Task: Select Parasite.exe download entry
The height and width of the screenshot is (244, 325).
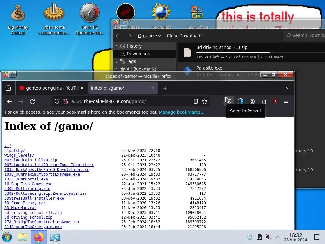Action: tap(251, 68)
